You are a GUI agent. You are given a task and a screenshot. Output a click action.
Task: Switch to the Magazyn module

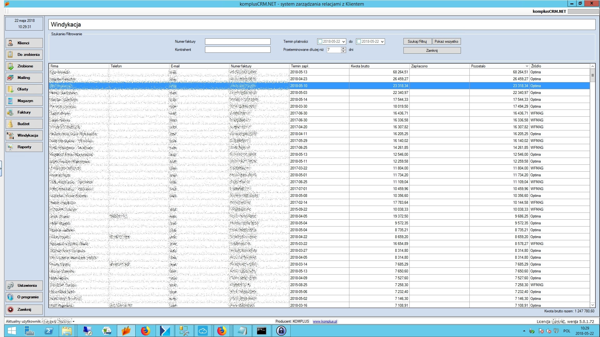tap(24, 101)
